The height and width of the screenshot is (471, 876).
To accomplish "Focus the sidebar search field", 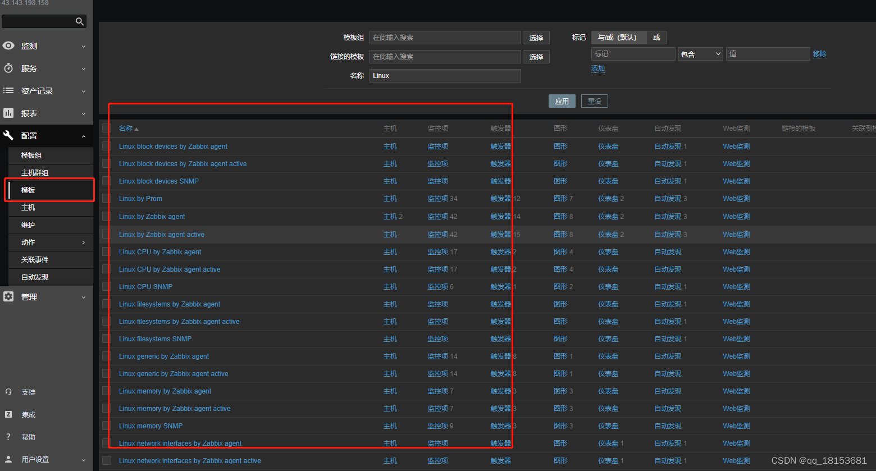I will click(38, 21).
